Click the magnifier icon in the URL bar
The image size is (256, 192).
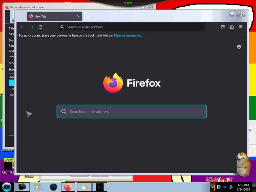62,27
